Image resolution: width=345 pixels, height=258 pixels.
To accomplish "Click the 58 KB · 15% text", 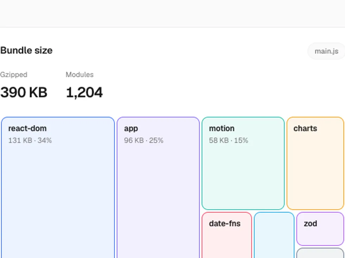I will pos(228,140).
